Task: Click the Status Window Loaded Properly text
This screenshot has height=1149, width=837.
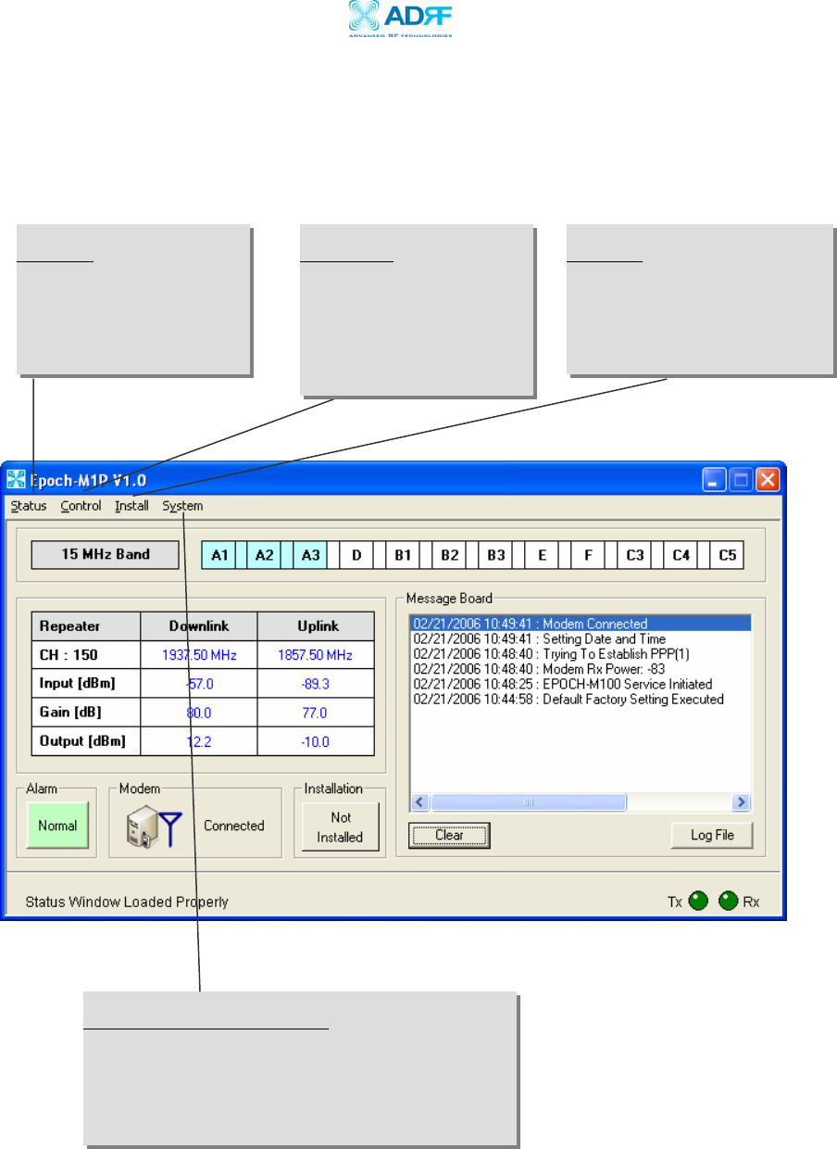Action: (126, 902)
